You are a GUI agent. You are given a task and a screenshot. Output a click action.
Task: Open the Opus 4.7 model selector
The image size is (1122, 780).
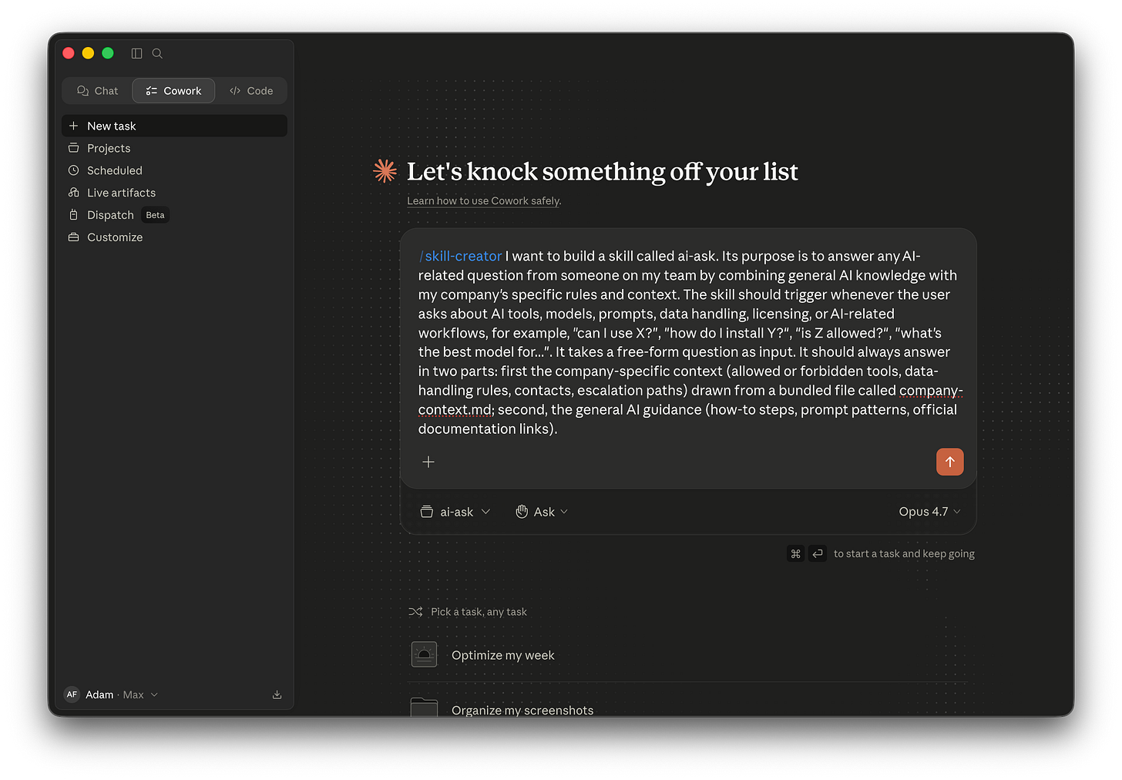(x=929, y=512)
